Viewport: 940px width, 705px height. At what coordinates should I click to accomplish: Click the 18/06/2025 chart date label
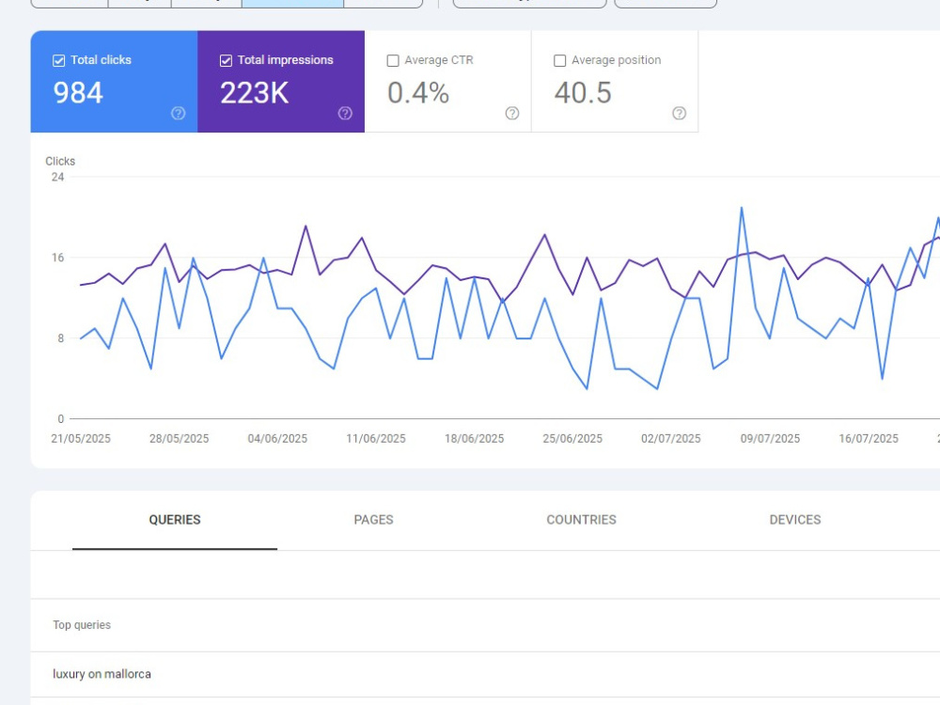tap(474, 438)
